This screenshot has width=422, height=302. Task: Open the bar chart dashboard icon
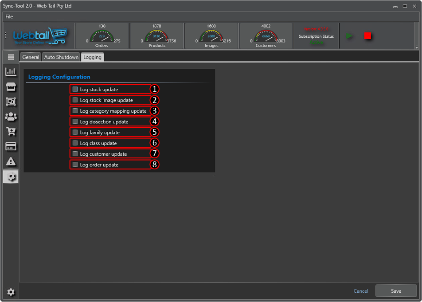tap(11, 71)
